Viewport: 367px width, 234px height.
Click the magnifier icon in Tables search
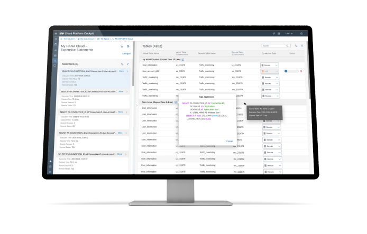(287, 46)
